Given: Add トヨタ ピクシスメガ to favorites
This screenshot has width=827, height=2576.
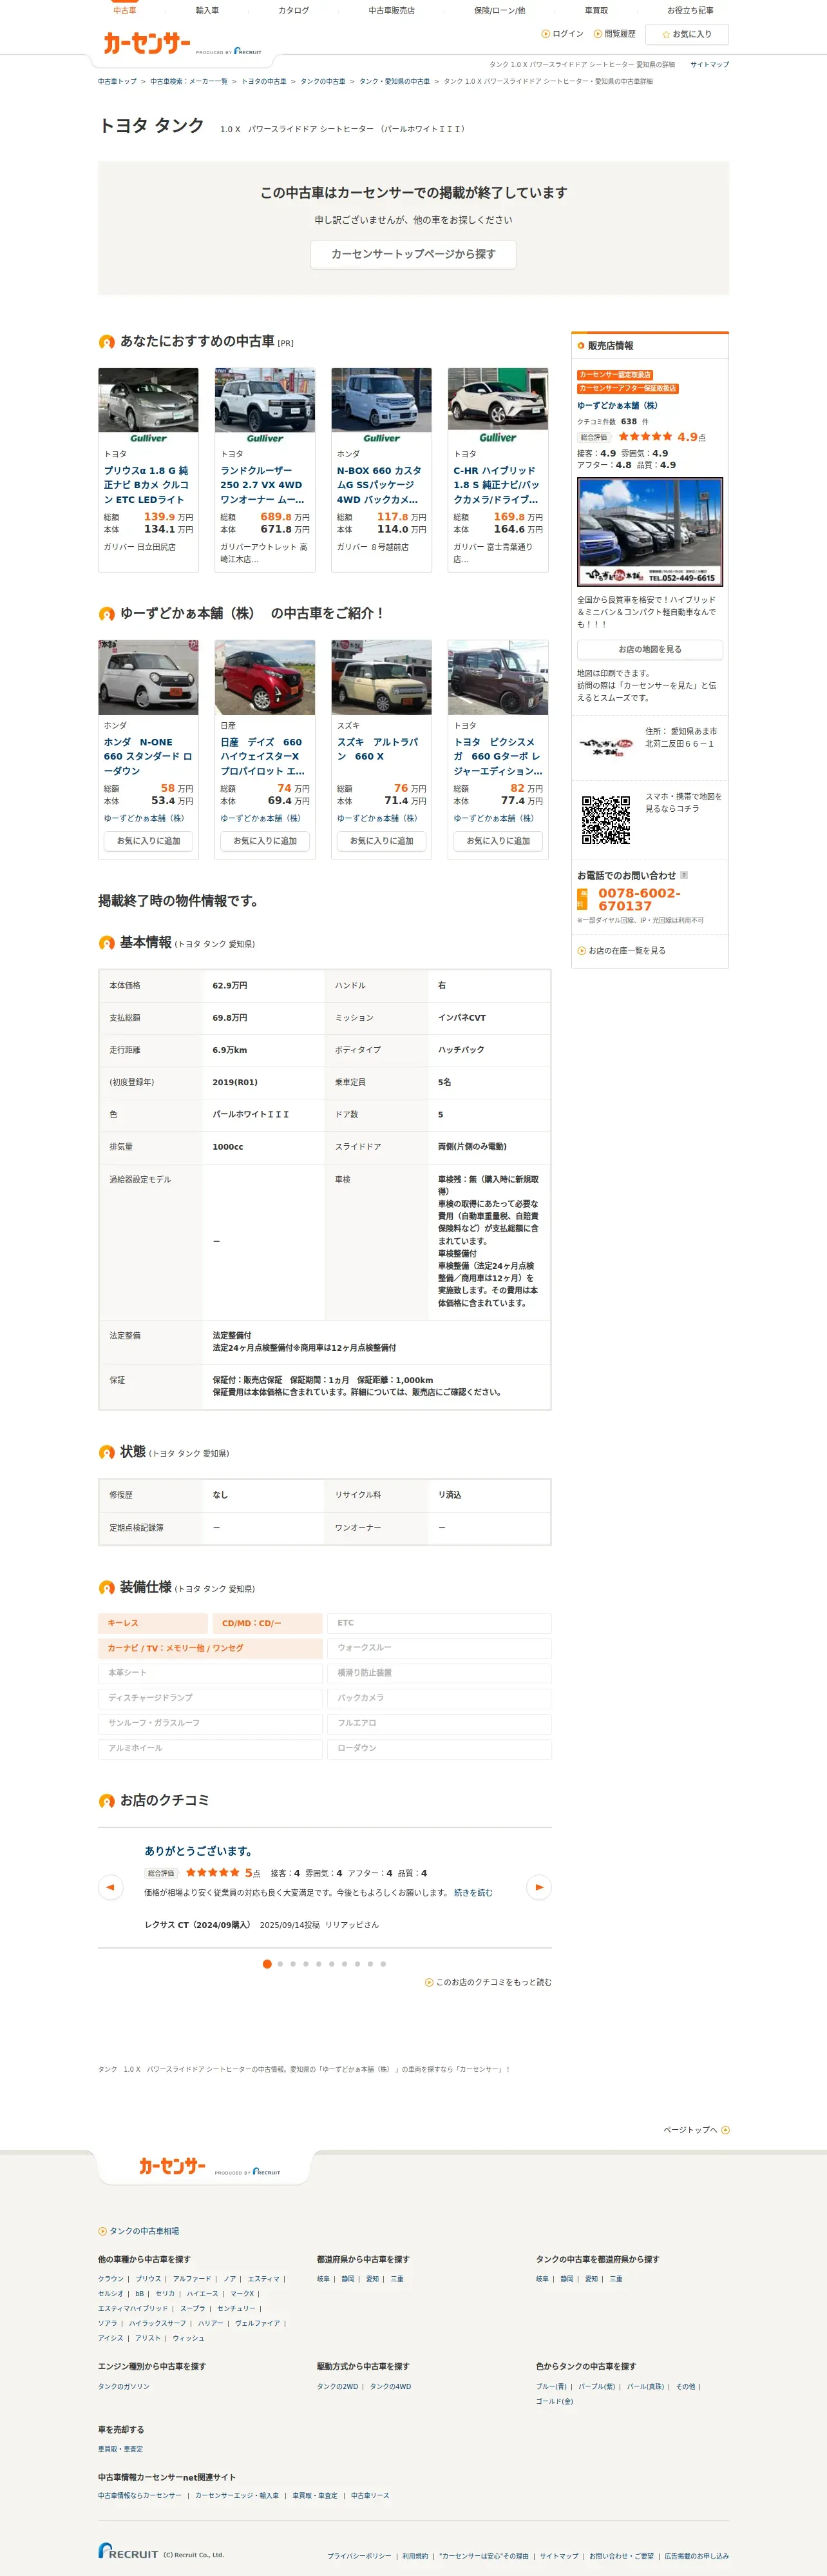Looking at the screenshot, I should (497, 841).
